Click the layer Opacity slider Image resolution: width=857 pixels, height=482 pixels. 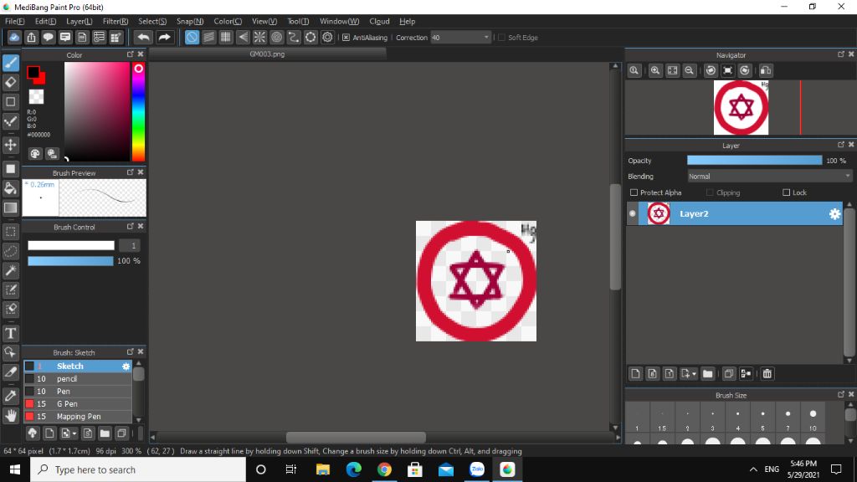pos(754,160)
